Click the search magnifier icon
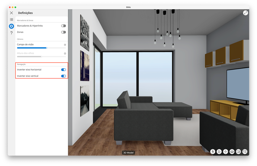Viewport: 257px width, 166px height. (245, 152)
